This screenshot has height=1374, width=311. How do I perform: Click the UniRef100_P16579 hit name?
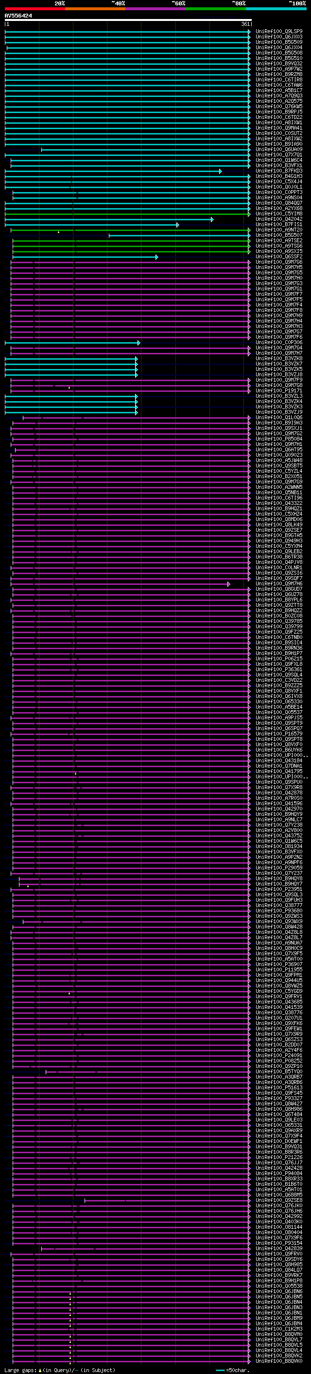click(279, 735)
